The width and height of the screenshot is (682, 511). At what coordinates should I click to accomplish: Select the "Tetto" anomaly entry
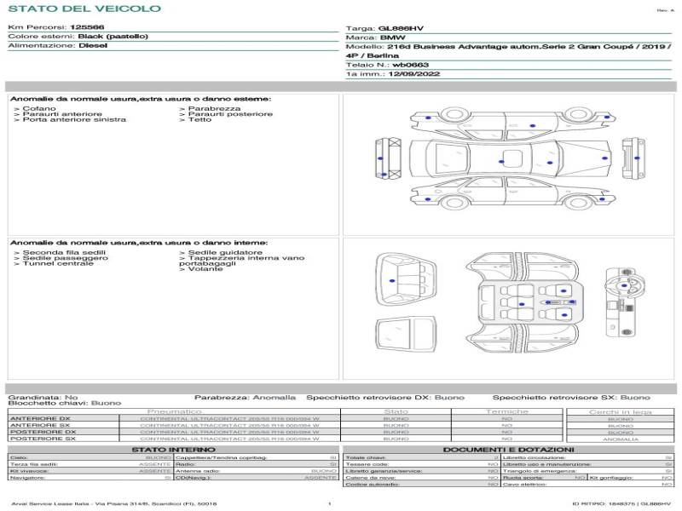pyautogui.click(x=199, y=119)
